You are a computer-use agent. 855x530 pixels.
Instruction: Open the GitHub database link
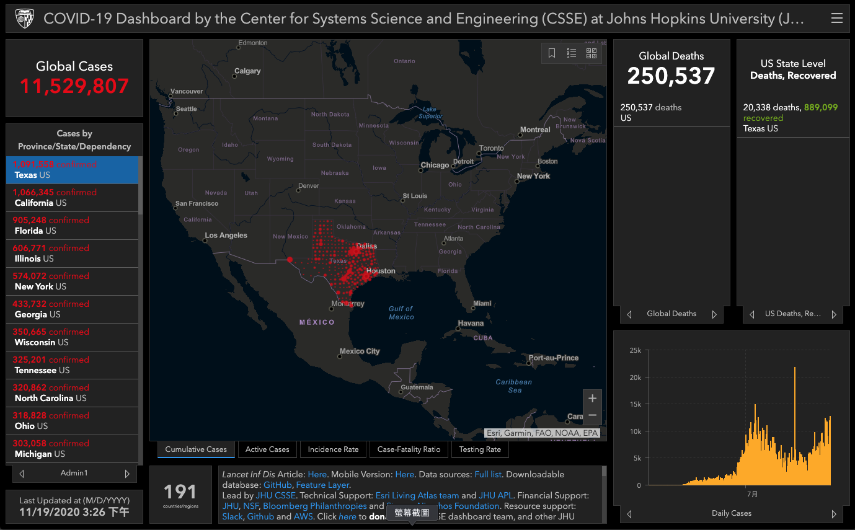click(x=277, y=485)
